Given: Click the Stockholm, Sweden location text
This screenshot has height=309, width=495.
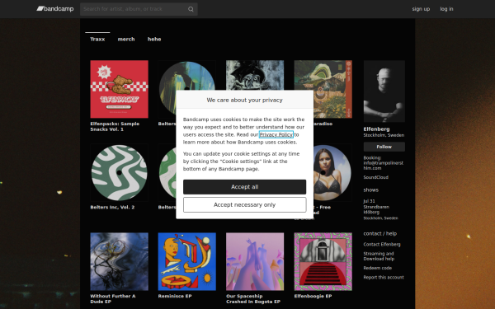Looking at the screenshot, I should 384,135.
